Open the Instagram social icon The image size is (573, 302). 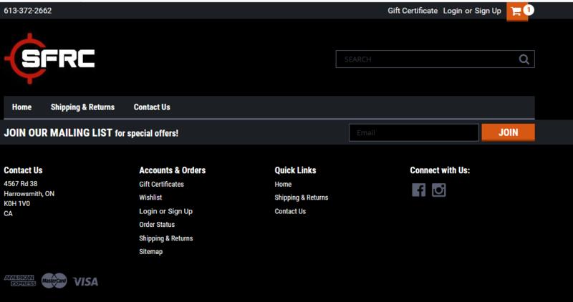[439, 190]
